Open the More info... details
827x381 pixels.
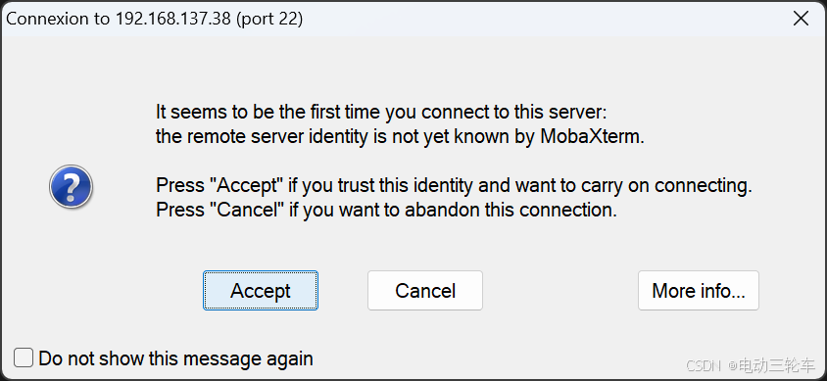(x=699, y=290)
